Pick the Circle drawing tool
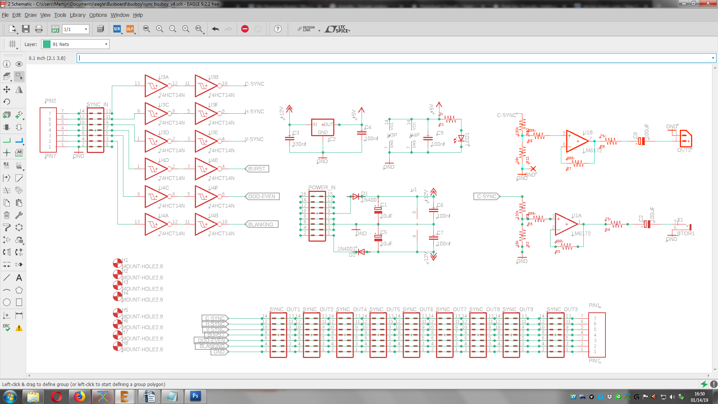Image resolution: width=718 pixels, height=404 pixels. coord(7,302)
